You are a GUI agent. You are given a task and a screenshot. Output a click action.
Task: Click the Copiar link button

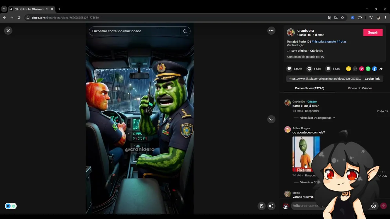click(x=372, y=78)
